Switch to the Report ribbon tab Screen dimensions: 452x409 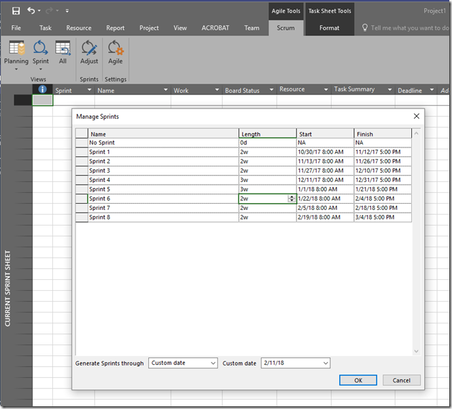click(x=115, y=28)
